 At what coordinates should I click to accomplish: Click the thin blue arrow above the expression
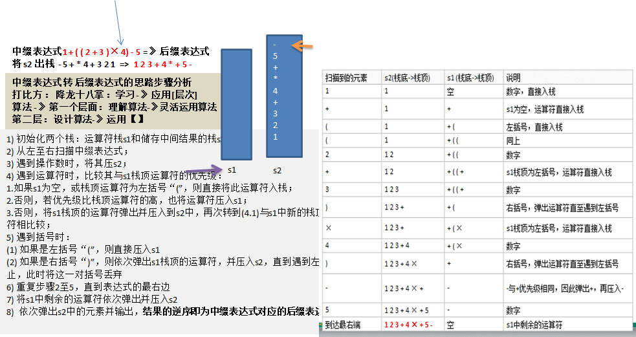point(119,22)
